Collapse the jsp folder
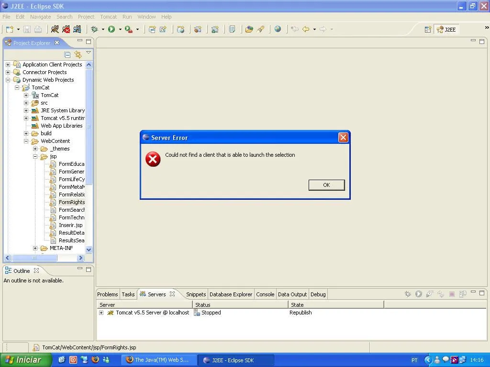 point(35,156)
